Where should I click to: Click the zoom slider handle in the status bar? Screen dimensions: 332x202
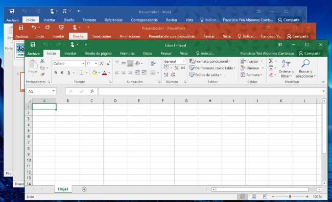(290, 196)
